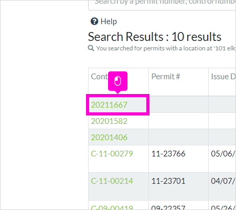Click the pink mouse pointer tooltip icon
Screen dimensions: 236x210
click(117, 81)
